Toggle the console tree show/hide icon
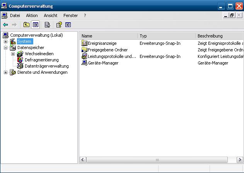Screen dimensions: 244x173 (x=36, y=25)
